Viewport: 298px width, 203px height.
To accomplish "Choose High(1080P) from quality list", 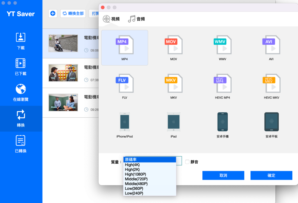I will [135, 174].
